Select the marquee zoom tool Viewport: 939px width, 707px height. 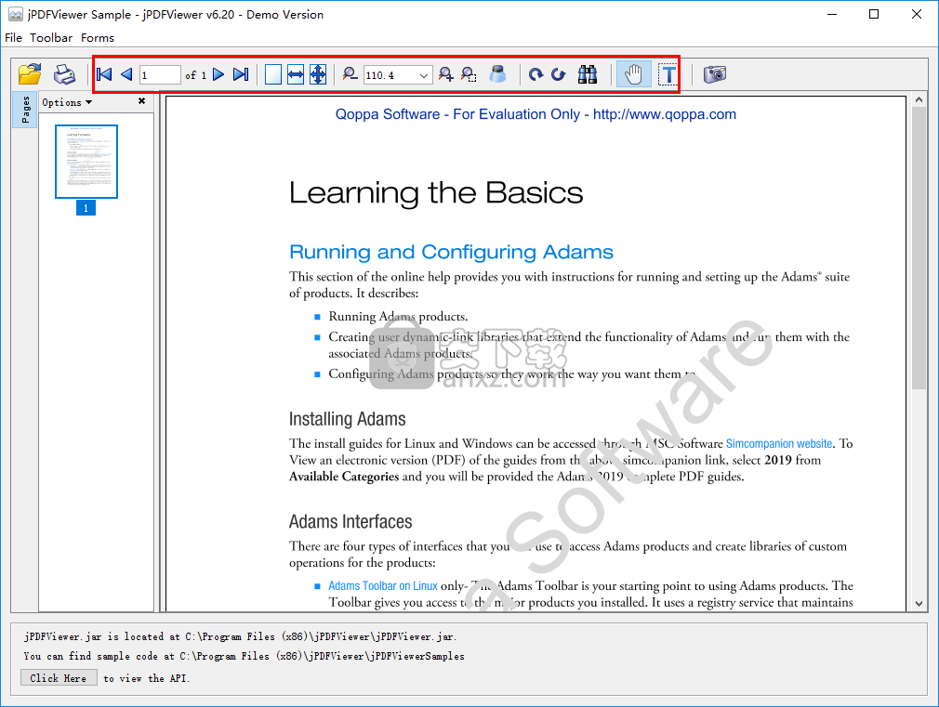(469, 74)
